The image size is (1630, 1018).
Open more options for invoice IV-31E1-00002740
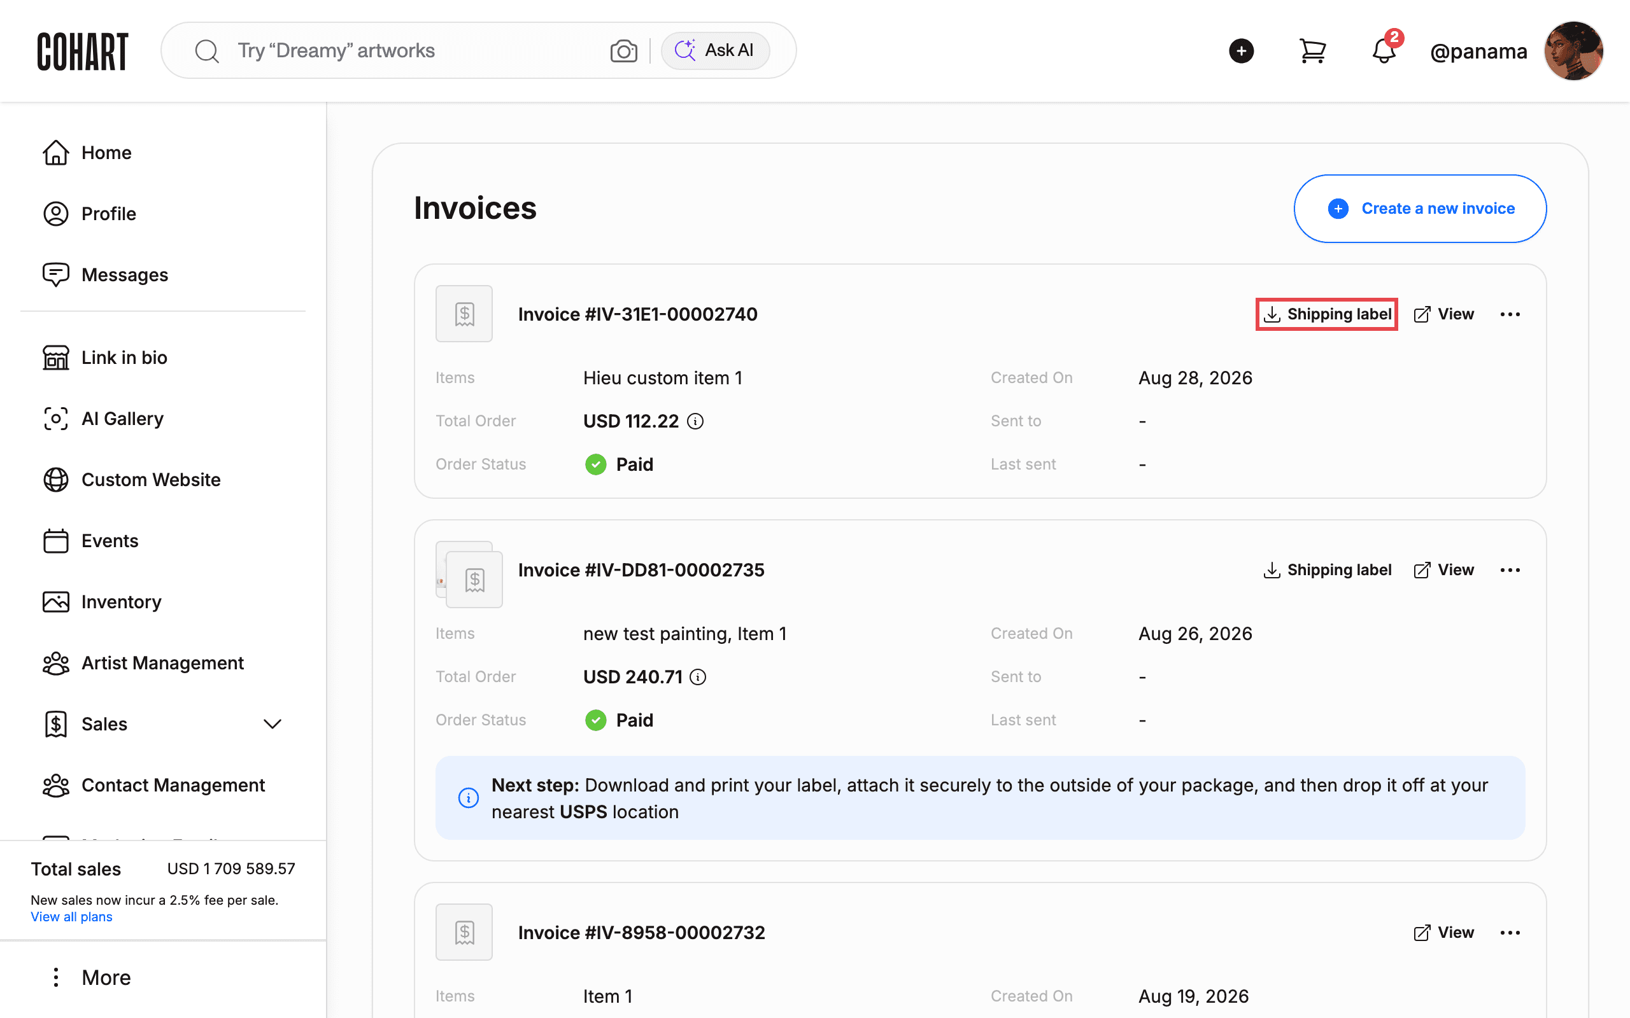(x=1510, y=314)
